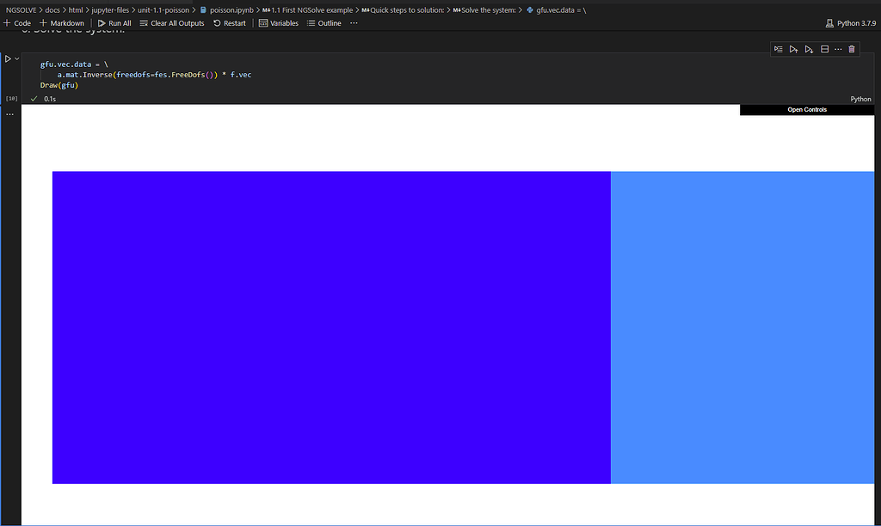
Task: Execute the gfu.vec.data cell from the gutter
Action: coord(8,58)
